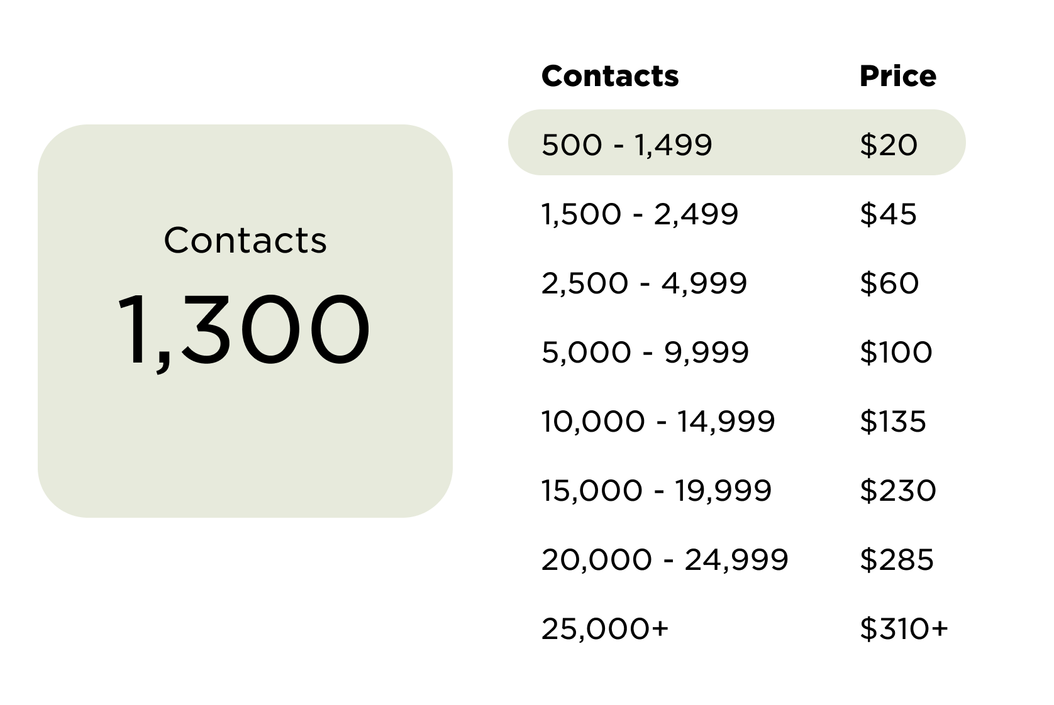Click the Contacts label in the card
1054x705 pixels.
pos(245,240)
